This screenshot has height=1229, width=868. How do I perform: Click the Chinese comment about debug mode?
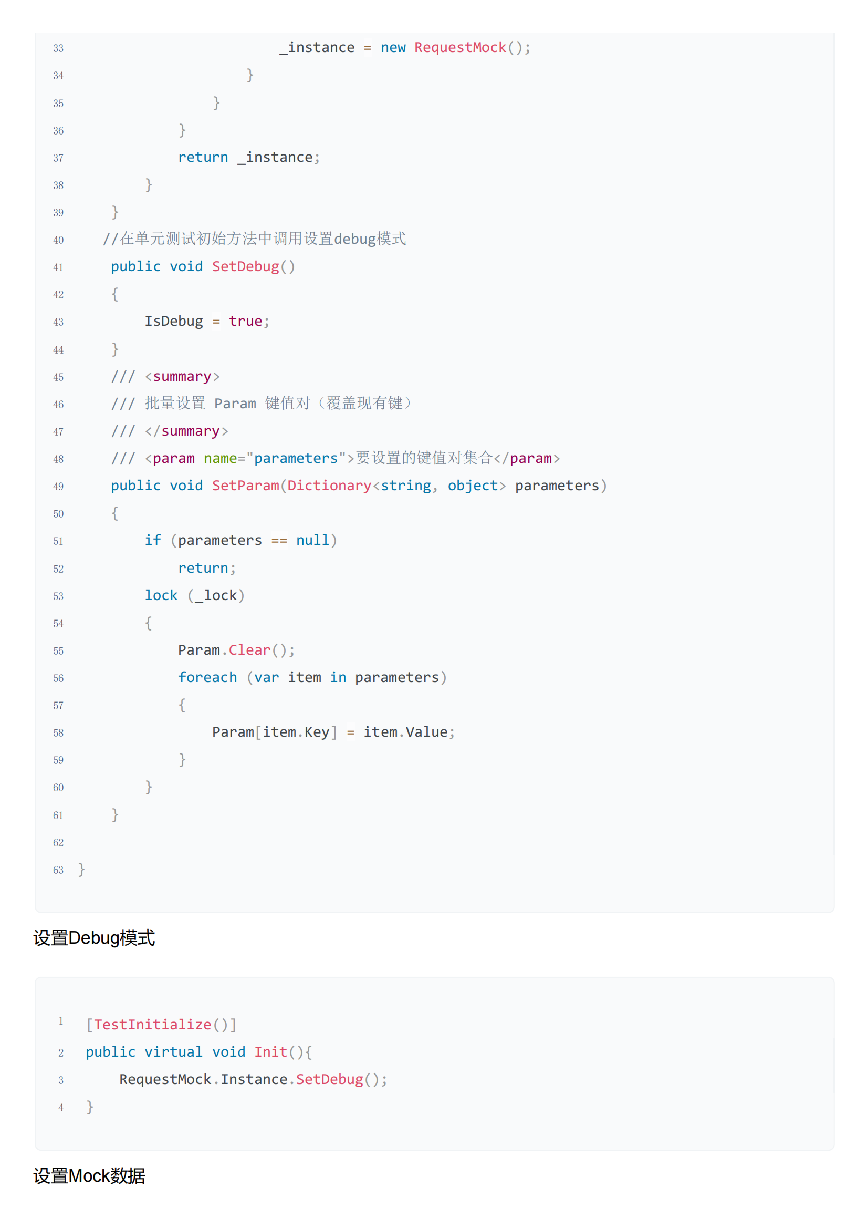point(255,239)
